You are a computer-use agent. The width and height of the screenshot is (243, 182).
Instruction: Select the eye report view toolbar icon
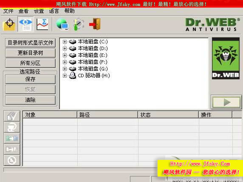(x=25, y=24)
